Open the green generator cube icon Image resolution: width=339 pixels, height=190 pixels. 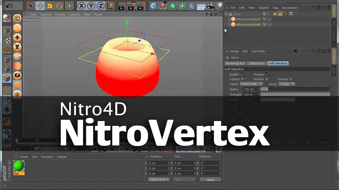tap(172, 6)
